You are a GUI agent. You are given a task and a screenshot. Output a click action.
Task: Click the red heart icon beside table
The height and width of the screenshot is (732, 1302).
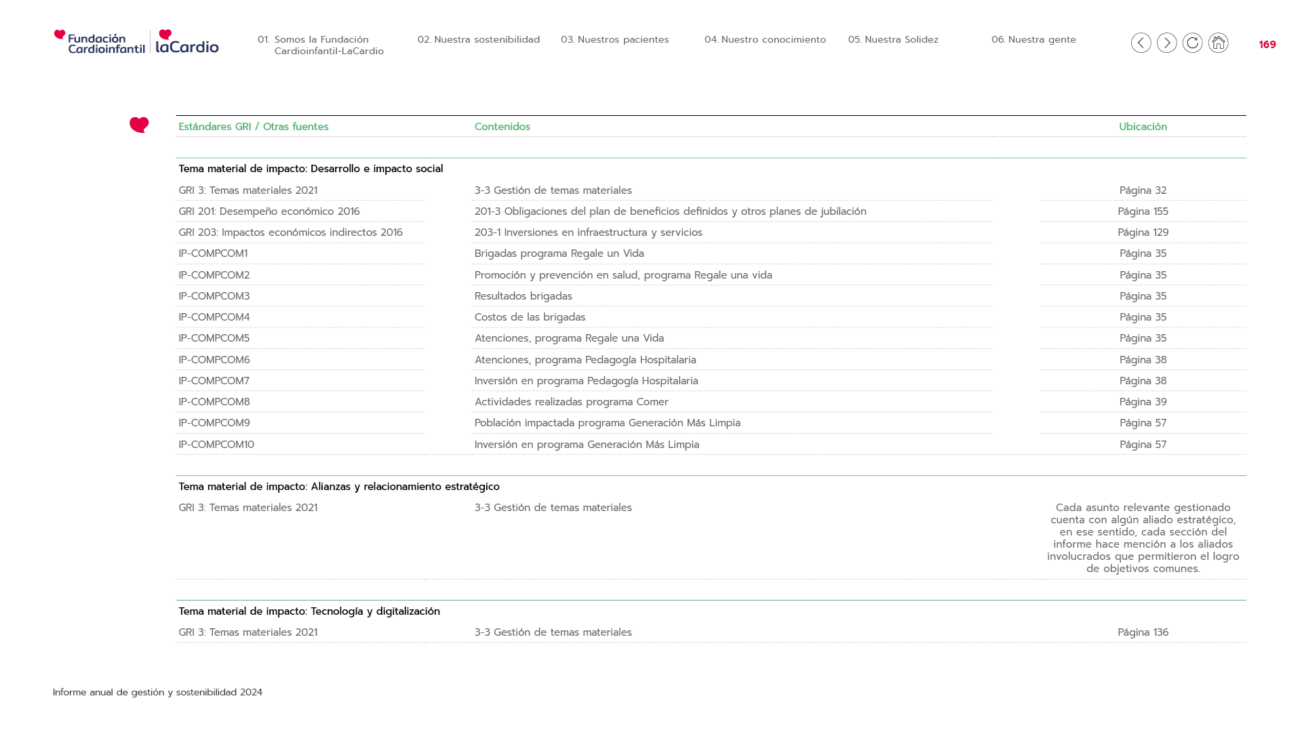(139, 125)
